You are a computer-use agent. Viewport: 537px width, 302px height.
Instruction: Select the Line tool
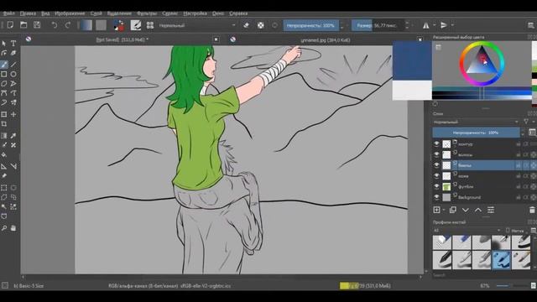tap(13, 65)
